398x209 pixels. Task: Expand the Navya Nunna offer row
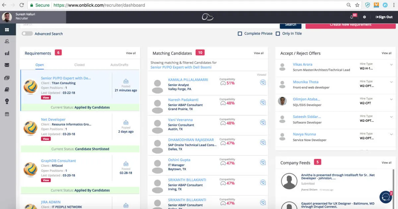(x=391, y=134)
